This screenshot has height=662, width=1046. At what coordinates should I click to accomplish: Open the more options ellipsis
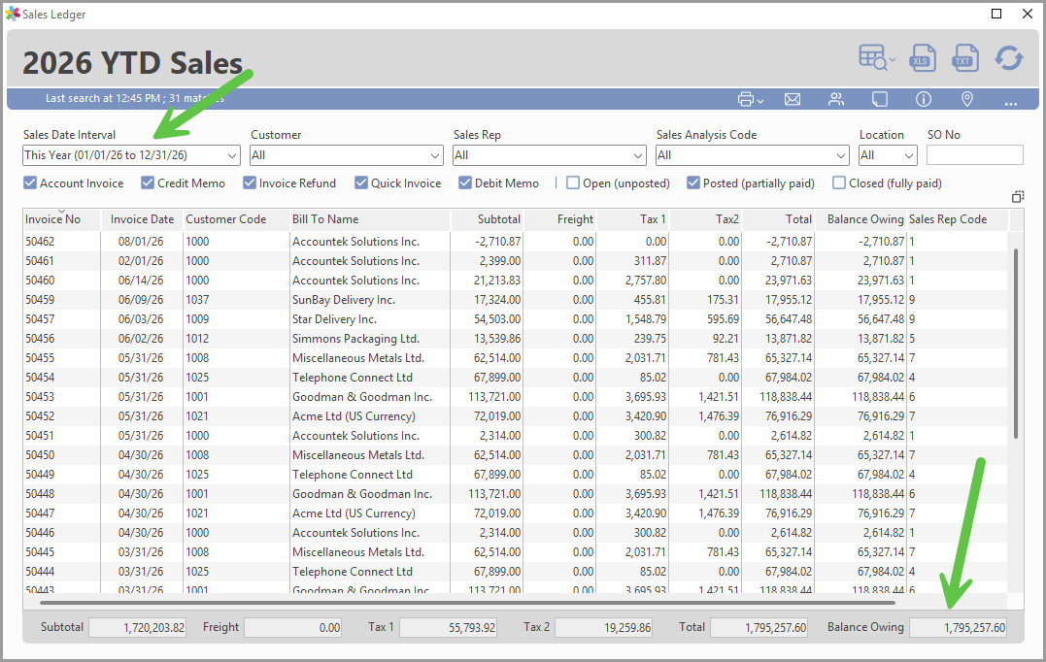(x=1011, y=103)
